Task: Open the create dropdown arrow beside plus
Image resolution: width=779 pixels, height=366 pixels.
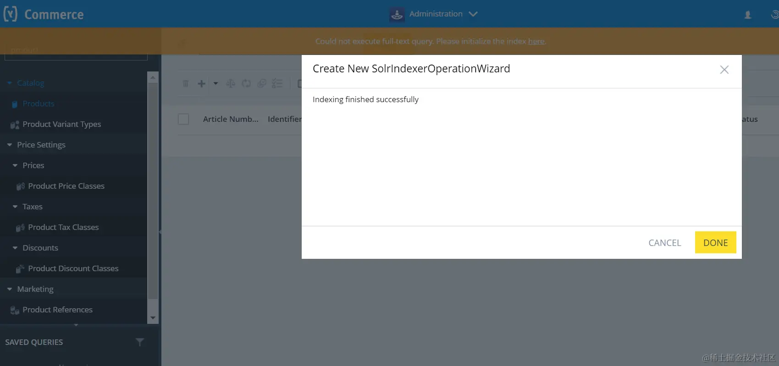Action: (215, 83)
